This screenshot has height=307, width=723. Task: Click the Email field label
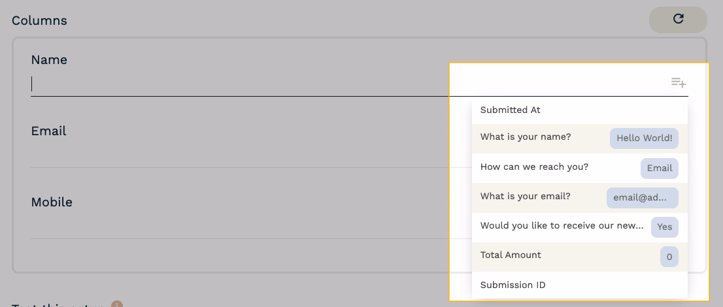pos(48,131)
